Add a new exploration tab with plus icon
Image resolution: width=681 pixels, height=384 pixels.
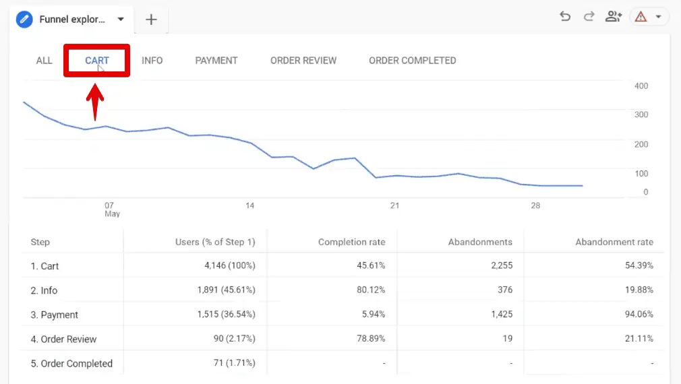click(151, 20)
